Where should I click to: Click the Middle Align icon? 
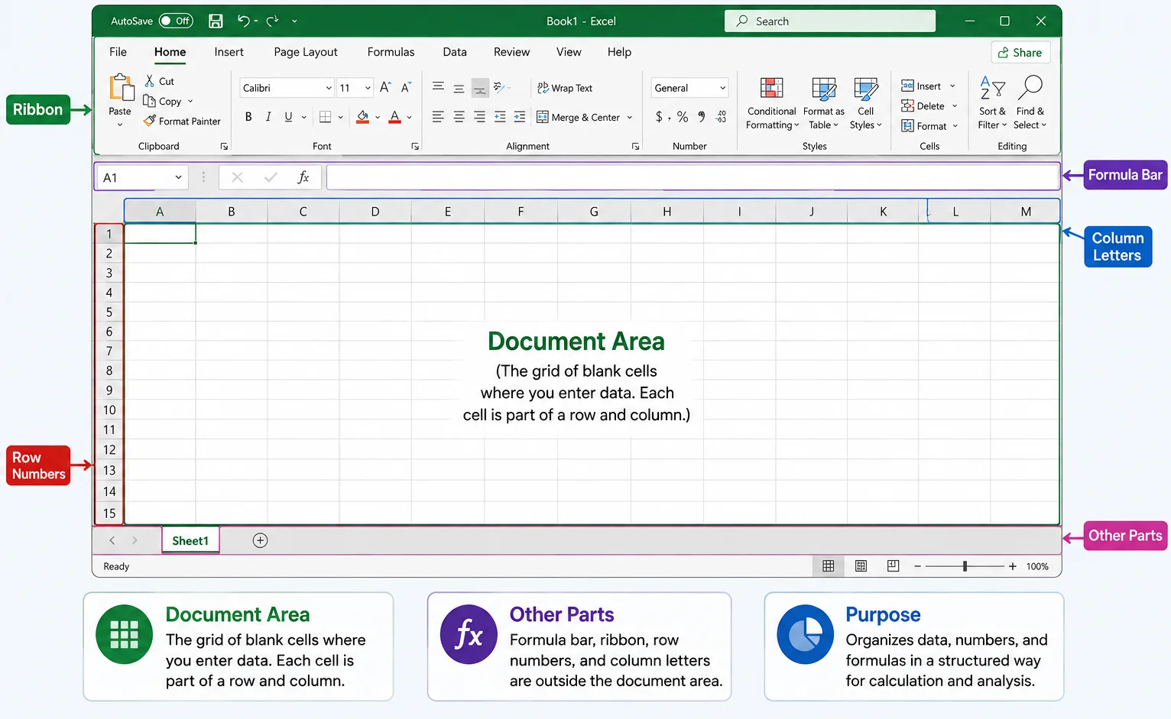click(459, 88)
